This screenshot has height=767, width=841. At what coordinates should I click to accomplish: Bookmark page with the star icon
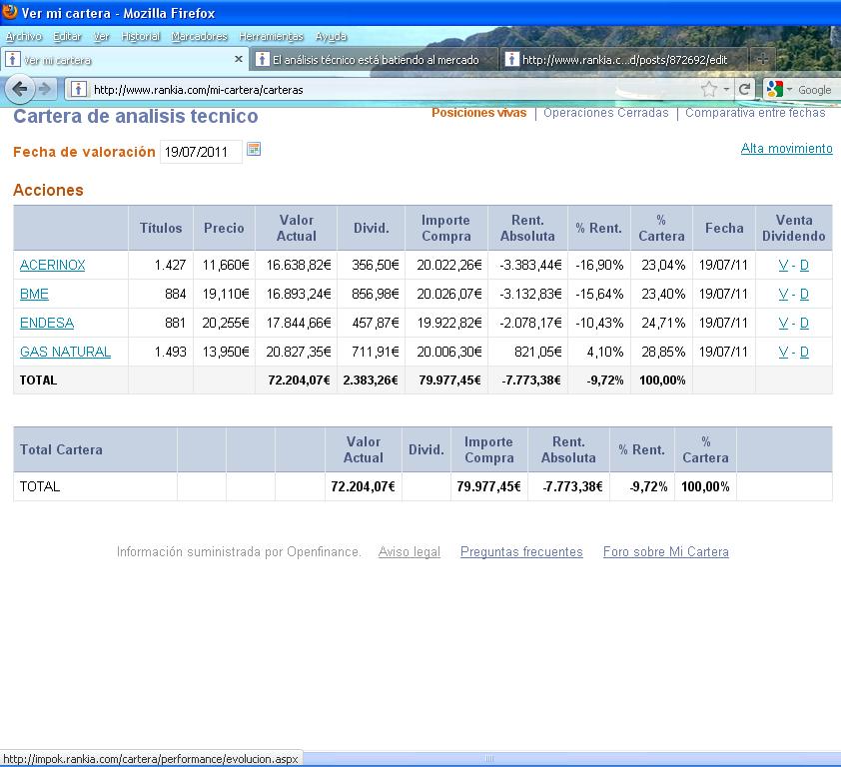tap(709, 90)
